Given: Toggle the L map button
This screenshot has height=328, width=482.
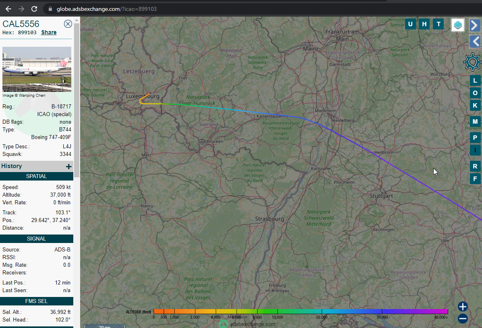Looking at the screenshot, I should (475, 81).
